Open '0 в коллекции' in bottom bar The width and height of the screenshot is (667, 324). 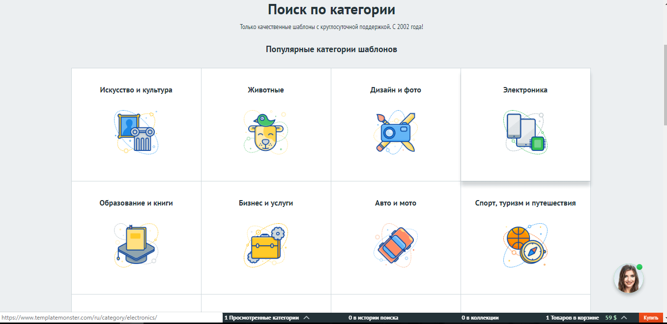tap(480, 318)
